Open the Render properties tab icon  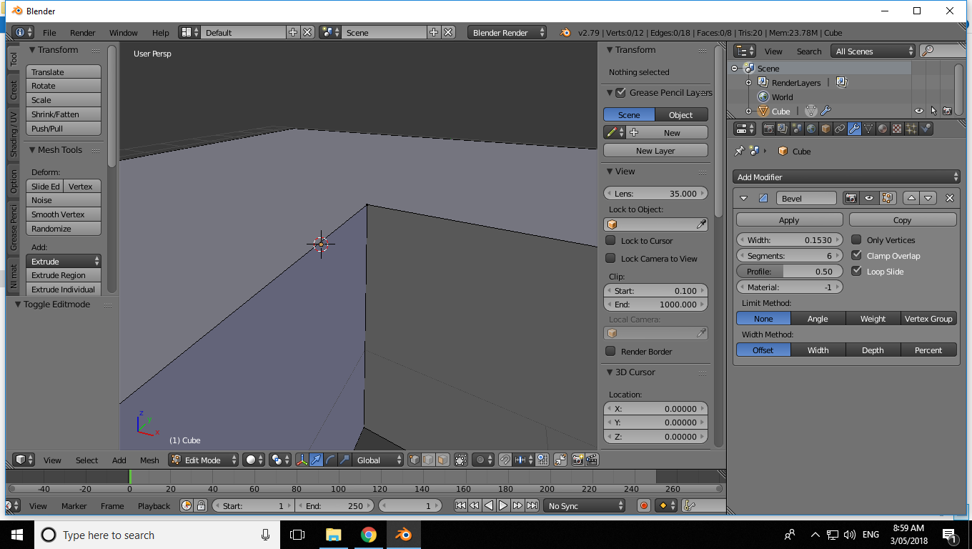coord(768,128)
